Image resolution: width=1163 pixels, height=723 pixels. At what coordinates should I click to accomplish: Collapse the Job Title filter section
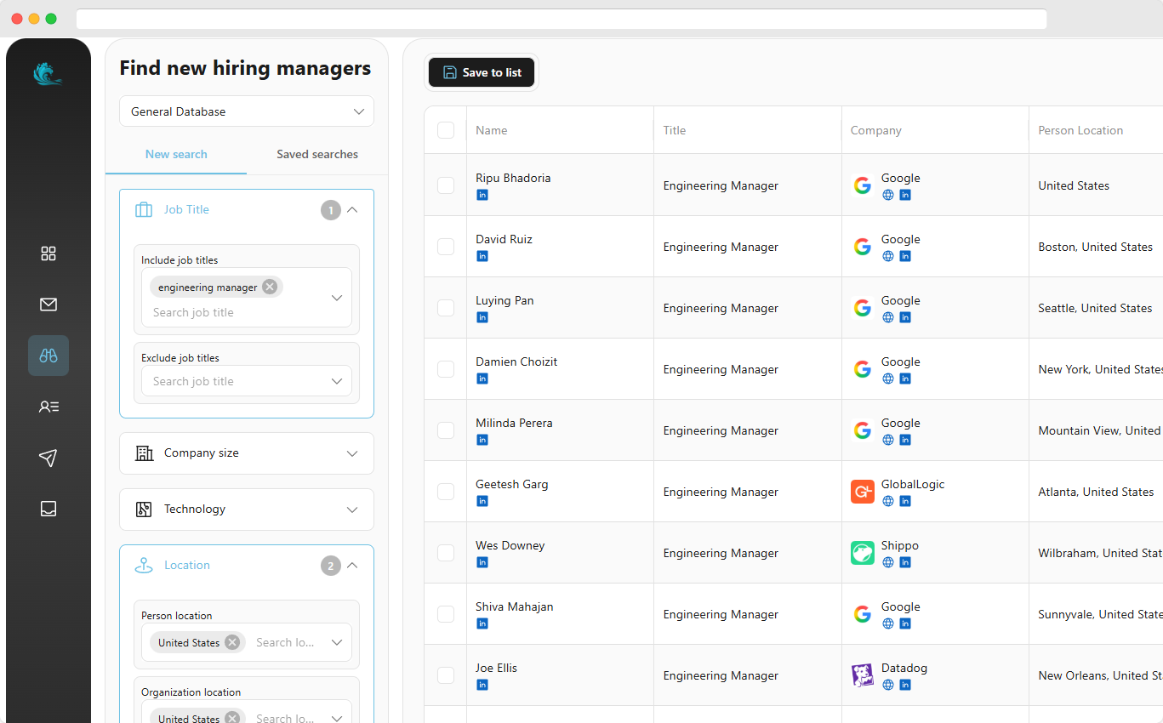click(352, 209)
